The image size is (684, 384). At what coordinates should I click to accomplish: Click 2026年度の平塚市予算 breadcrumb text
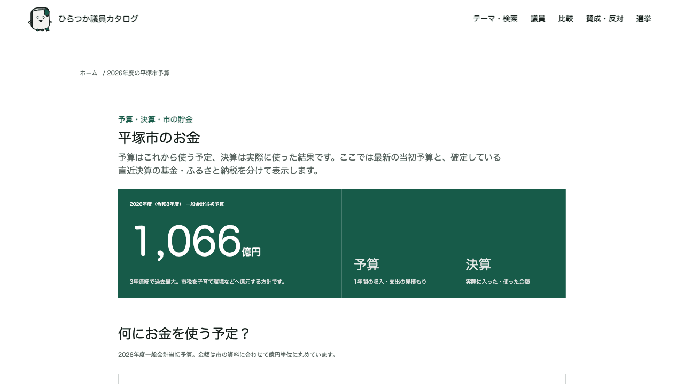(x=138, y=73)
